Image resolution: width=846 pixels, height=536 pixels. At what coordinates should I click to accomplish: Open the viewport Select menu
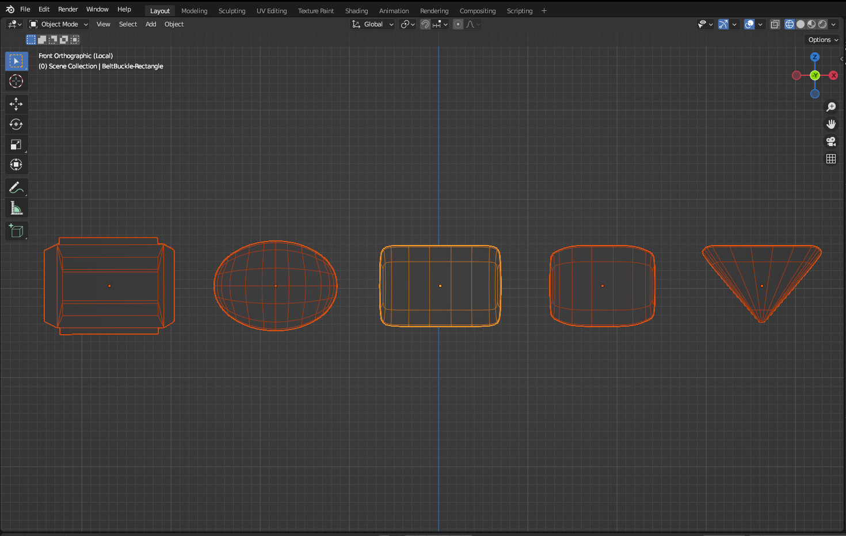tap(128, 24)
